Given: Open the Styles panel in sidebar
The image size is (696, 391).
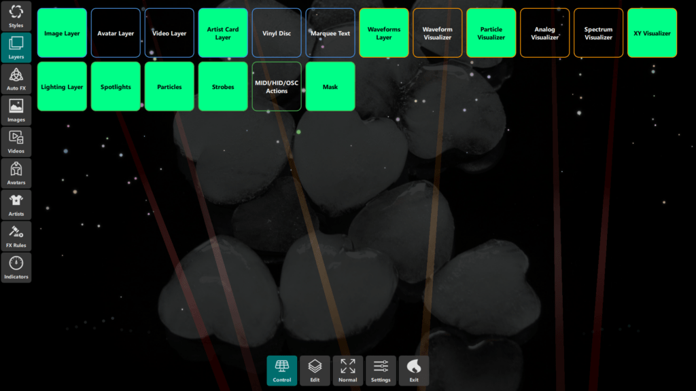Looking at the screenshot, I should click(16, 16).
